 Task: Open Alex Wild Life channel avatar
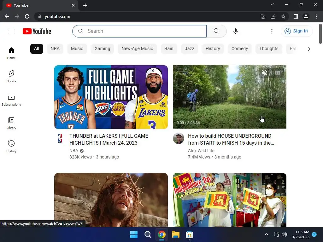point(179,138)
